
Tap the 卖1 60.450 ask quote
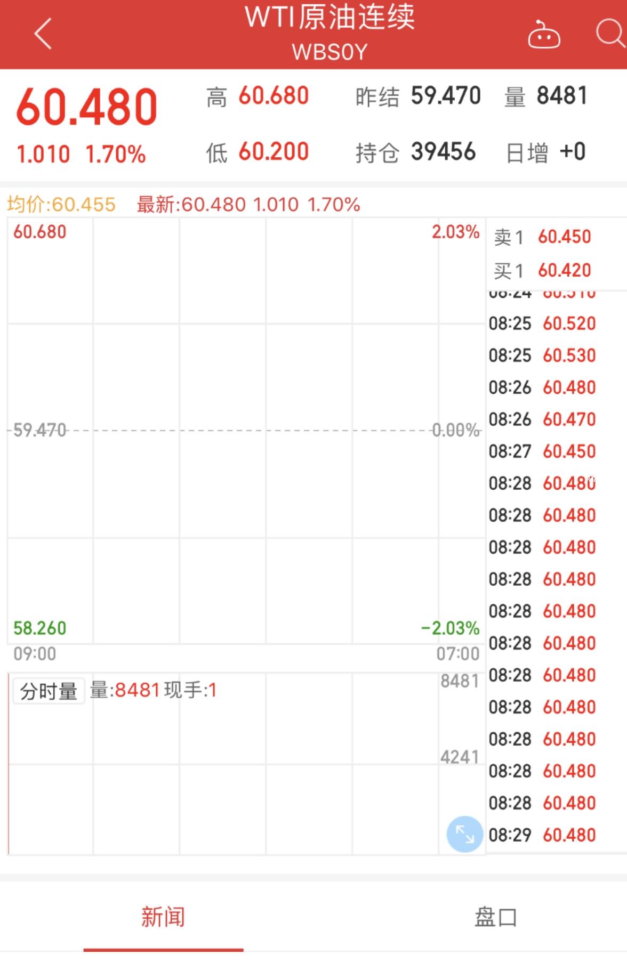pyautogui.click(x=542, y=237)
